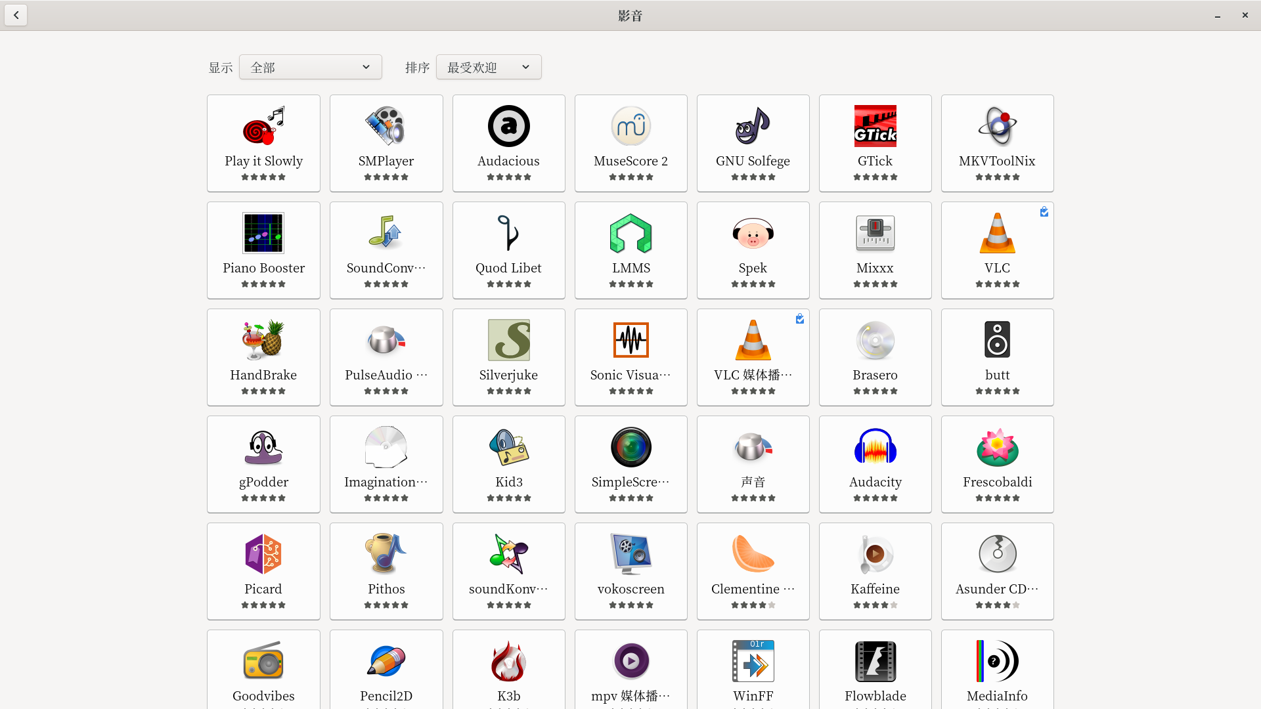Select the MediaInfo icon
Image resolution: width=1261 pixels, height=709 pixels.
tap(998, 660)
